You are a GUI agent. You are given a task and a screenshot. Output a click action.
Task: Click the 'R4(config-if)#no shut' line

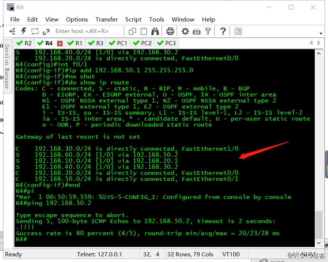tap(55, 77)
